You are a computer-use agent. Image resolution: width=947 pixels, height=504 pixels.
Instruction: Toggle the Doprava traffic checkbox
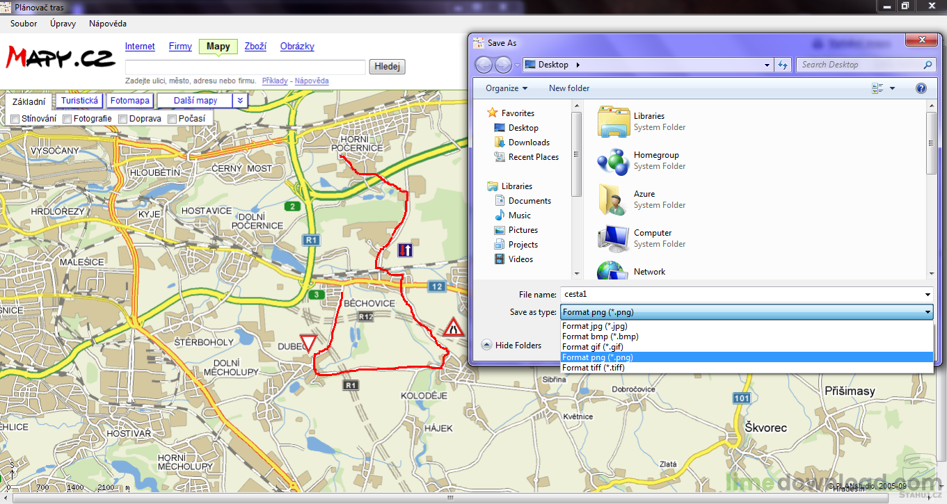[122, 119]
